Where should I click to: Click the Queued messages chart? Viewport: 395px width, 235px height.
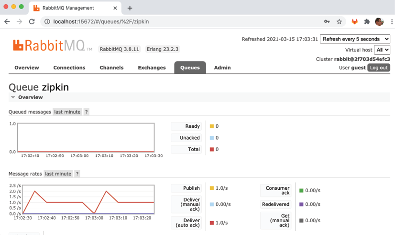point(86,138)
